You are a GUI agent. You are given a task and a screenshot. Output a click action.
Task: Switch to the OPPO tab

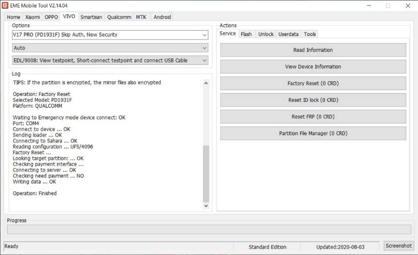click(x=51, y=17)
